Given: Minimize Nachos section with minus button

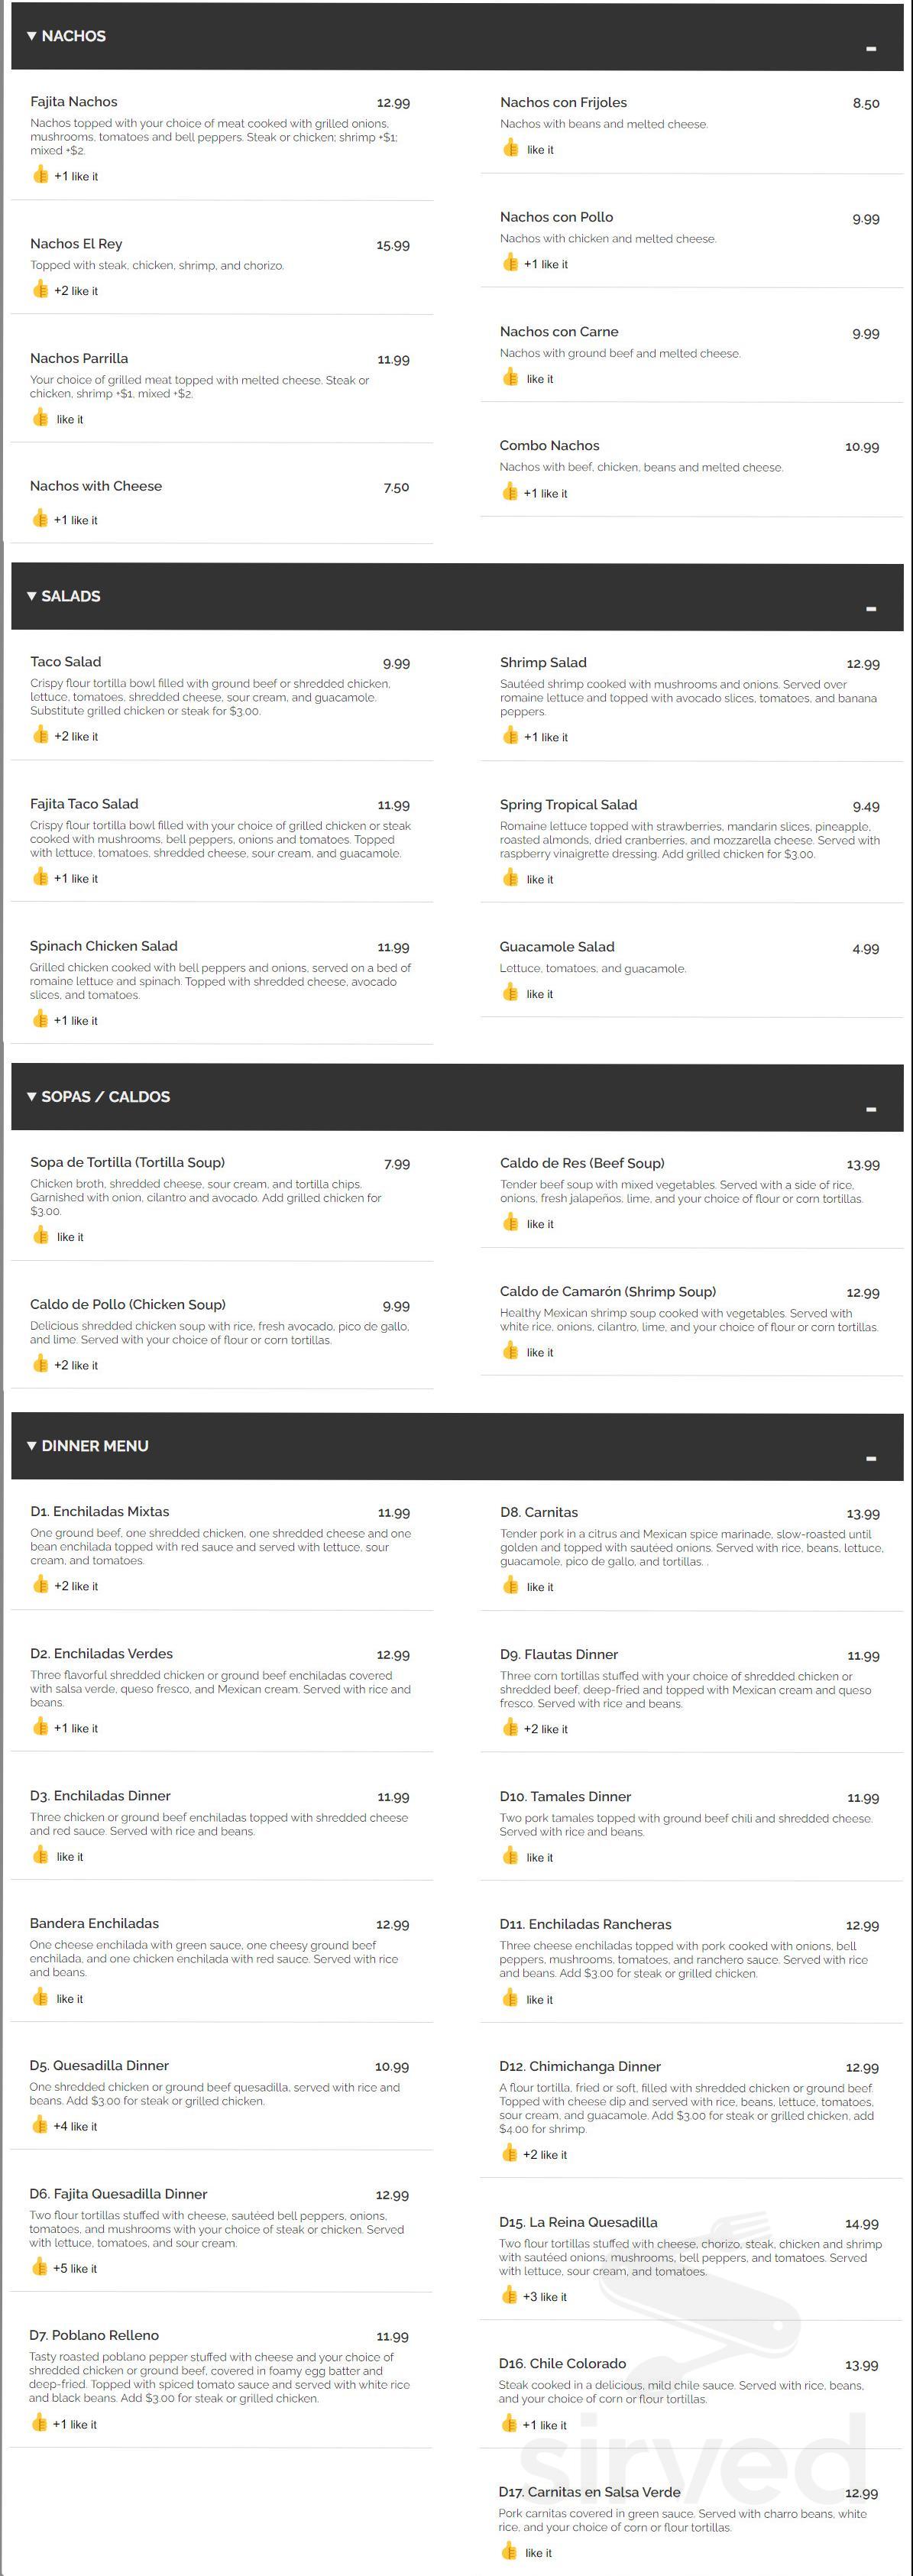Looking at the screenshot, I should coord(870,49).
